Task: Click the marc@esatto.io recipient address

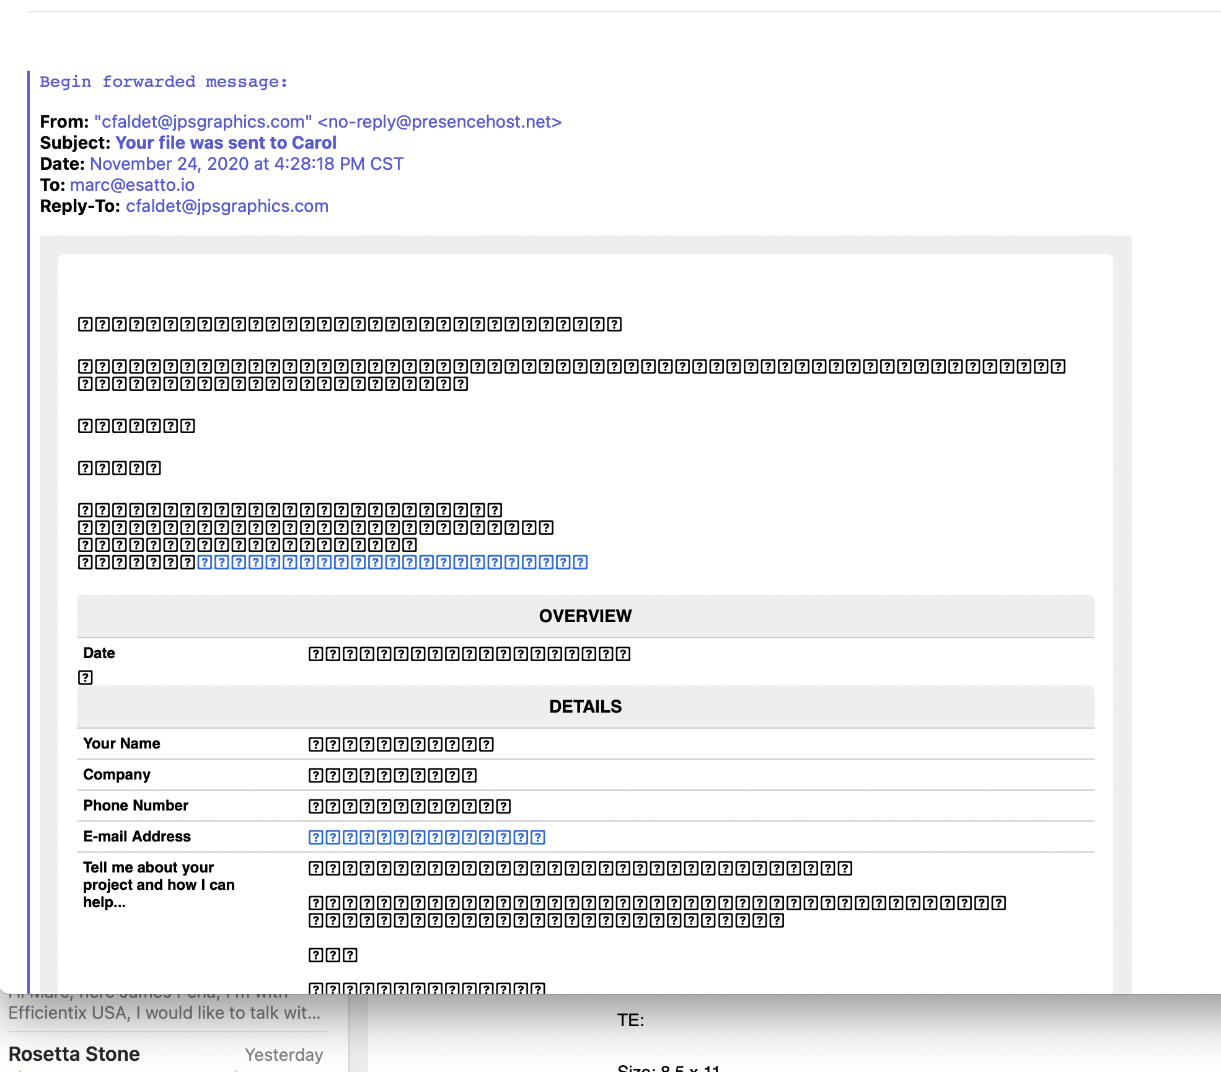Action: pos(132,185)
